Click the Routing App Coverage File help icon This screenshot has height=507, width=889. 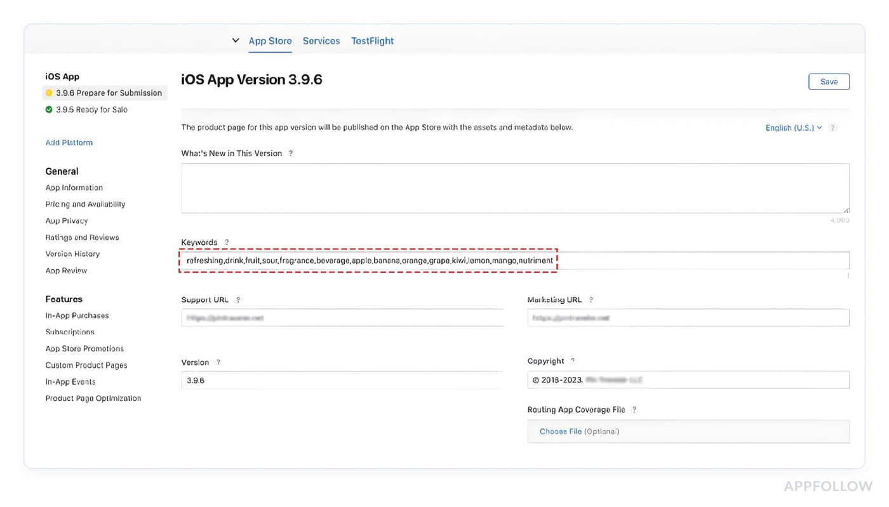pos(634,409)
